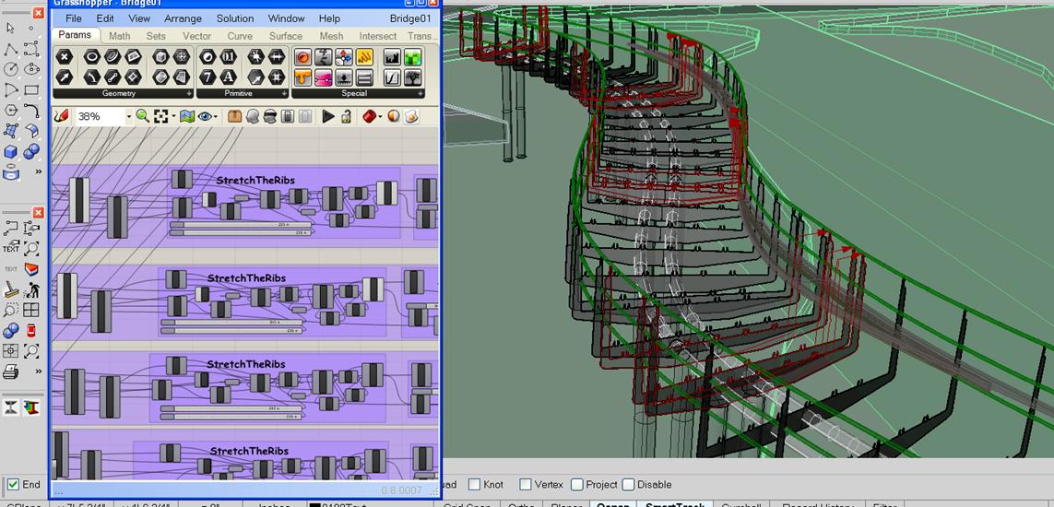
Task: Click the first StretchTheRibs group label
Action: 255,180
